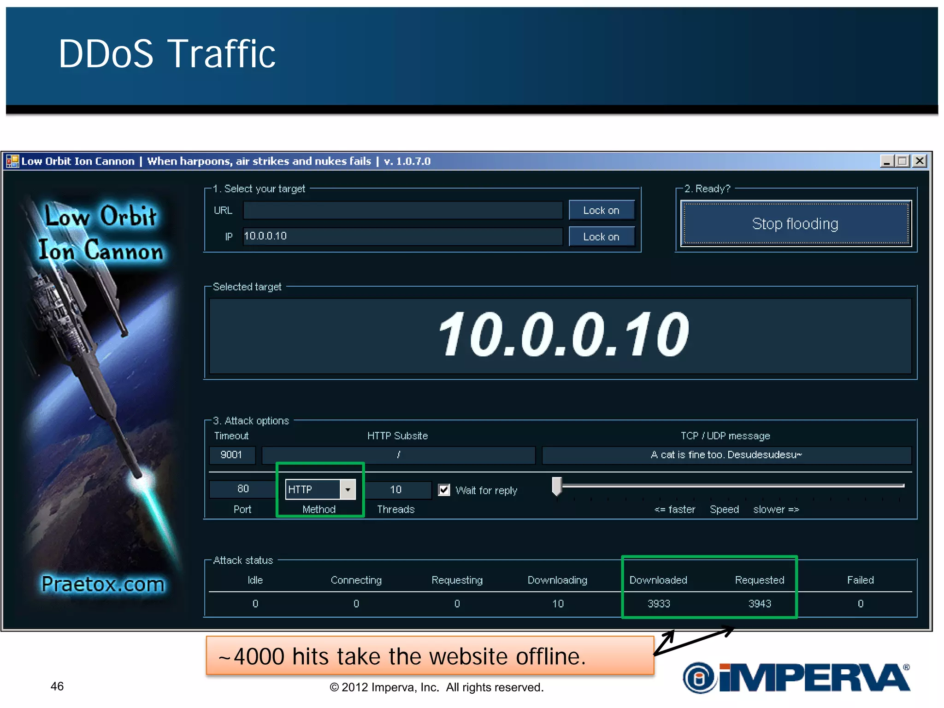
Task: Click the Requested value 3943
Action: point(760,604)
